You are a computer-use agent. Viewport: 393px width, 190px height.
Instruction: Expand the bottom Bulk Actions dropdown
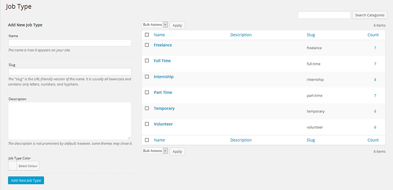155,151
